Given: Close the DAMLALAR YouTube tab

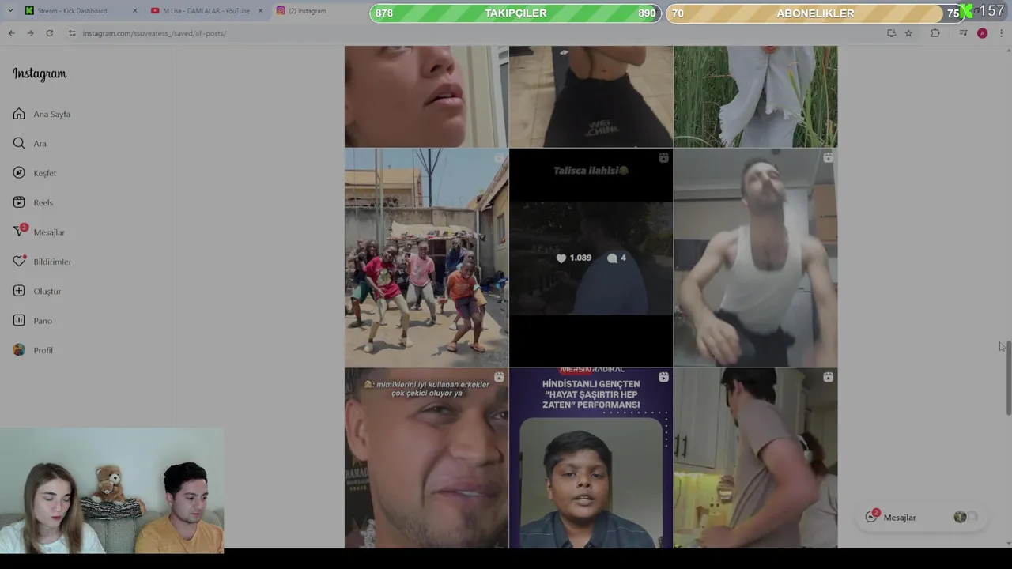Looking at the screenshot, I should 260,10.
